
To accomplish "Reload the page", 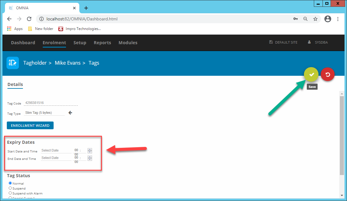I will [29, 19].
